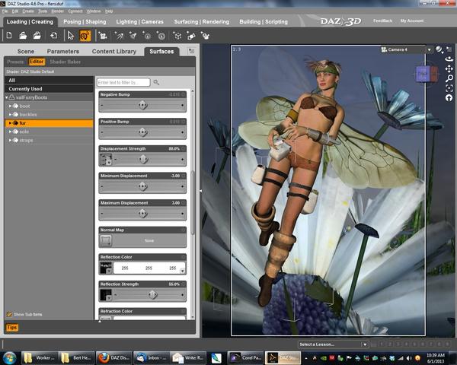
Task: Click the import file icon
Action: [53, 36]
